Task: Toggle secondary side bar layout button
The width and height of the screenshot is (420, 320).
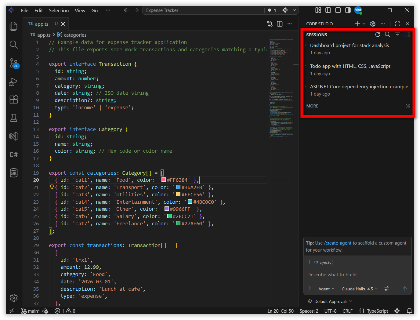Action: coord(348,10)
